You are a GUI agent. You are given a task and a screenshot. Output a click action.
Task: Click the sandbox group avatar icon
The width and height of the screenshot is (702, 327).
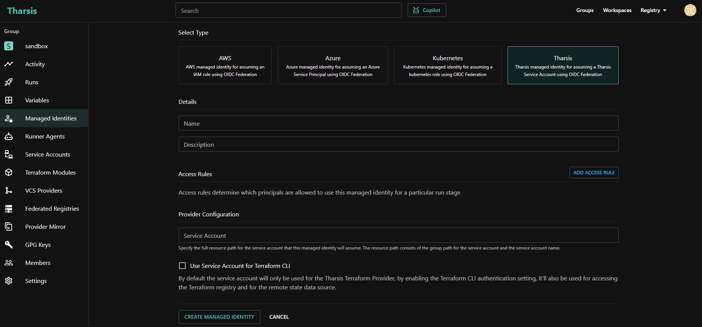click(9, 46)
